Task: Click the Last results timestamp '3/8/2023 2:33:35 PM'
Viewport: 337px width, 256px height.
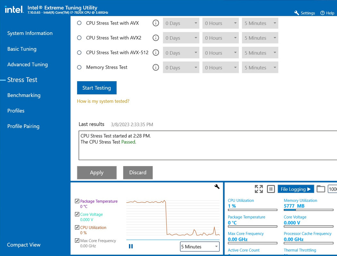Action: [x=132, y=124]
